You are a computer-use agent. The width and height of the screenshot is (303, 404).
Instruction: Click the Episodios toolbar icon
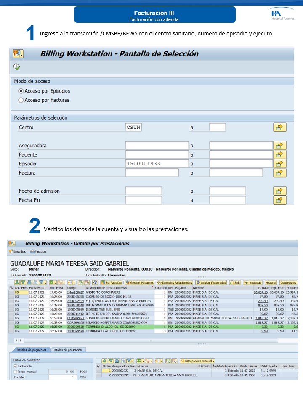17,251
